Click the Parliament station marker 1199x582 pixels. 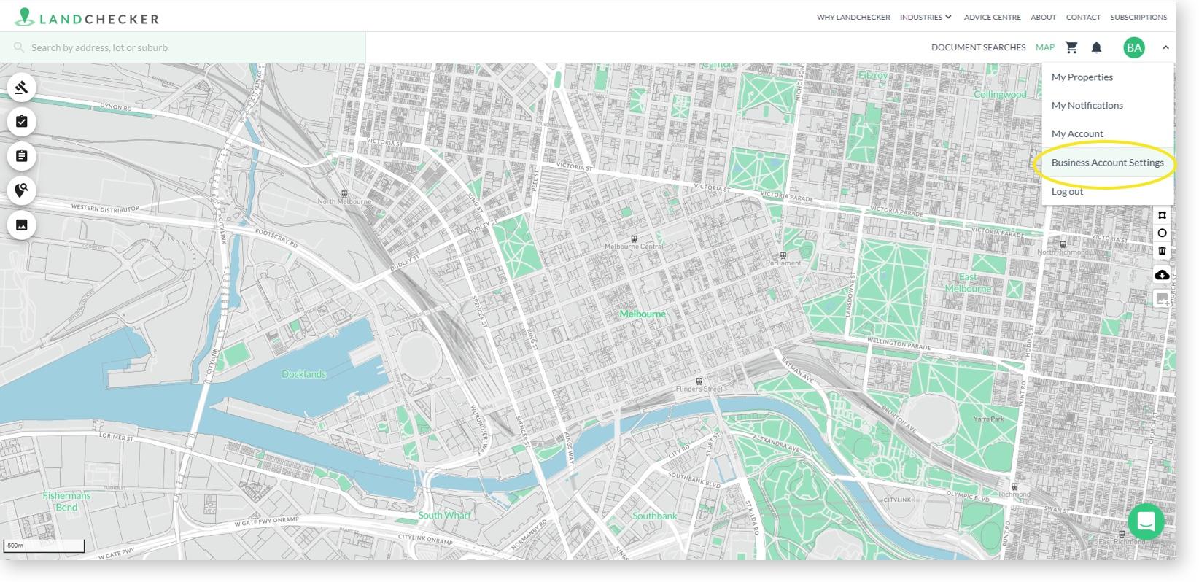click(783, 255)
